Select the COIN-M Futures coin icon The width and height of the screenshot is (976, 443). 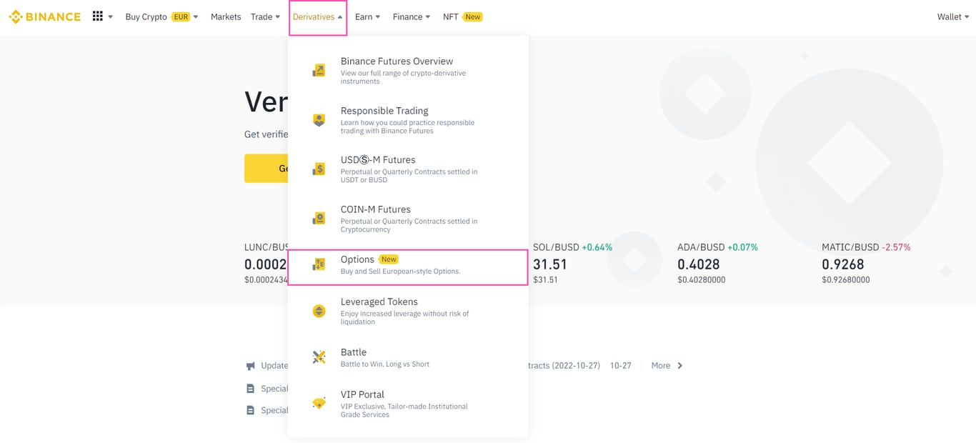click(x=319, y=218)
